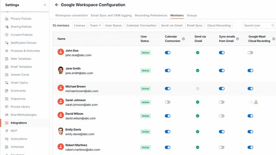Open Google Meet Cloud Recording settings gear
The height and width of the screenshot is (155, 276).
click(x=274, y=39)
